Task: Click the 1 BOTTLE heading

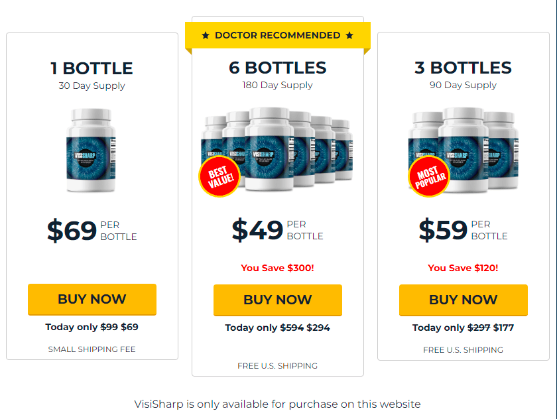Action: point(92,68)
